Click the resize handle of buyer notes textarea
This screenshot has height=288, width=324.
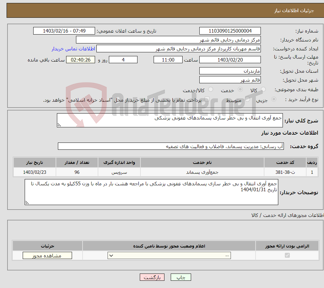pyautogui.click(x=27, y=203)
